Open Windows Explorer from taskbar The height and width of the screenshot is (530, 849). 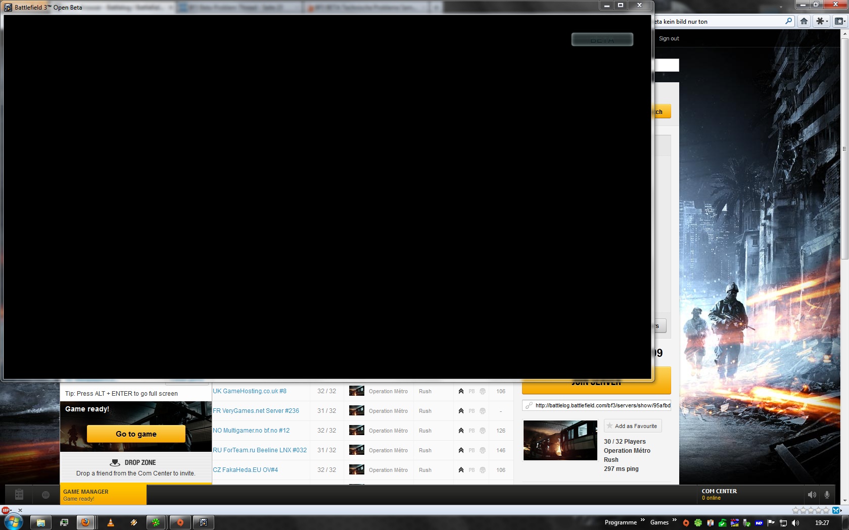click(40, 522)
